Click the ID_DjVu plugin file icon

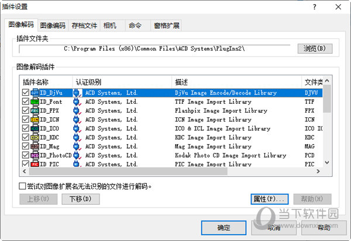point(35,92)
